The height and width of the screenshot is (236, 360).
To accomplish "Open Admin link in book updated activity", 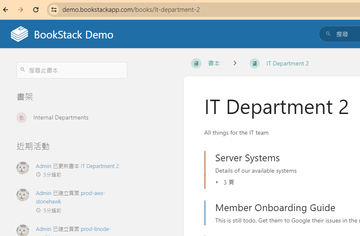I will point(43,166).
